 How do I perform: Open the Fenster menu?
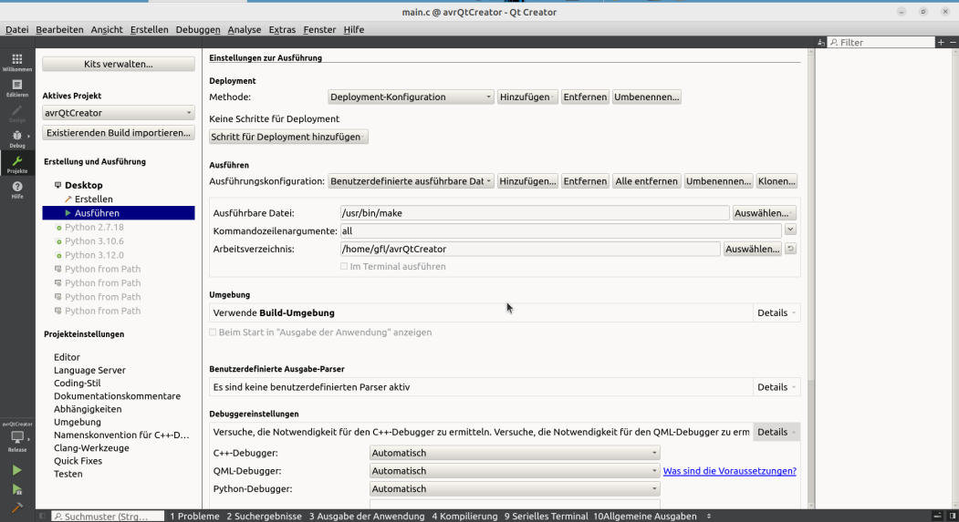[319, 29]
